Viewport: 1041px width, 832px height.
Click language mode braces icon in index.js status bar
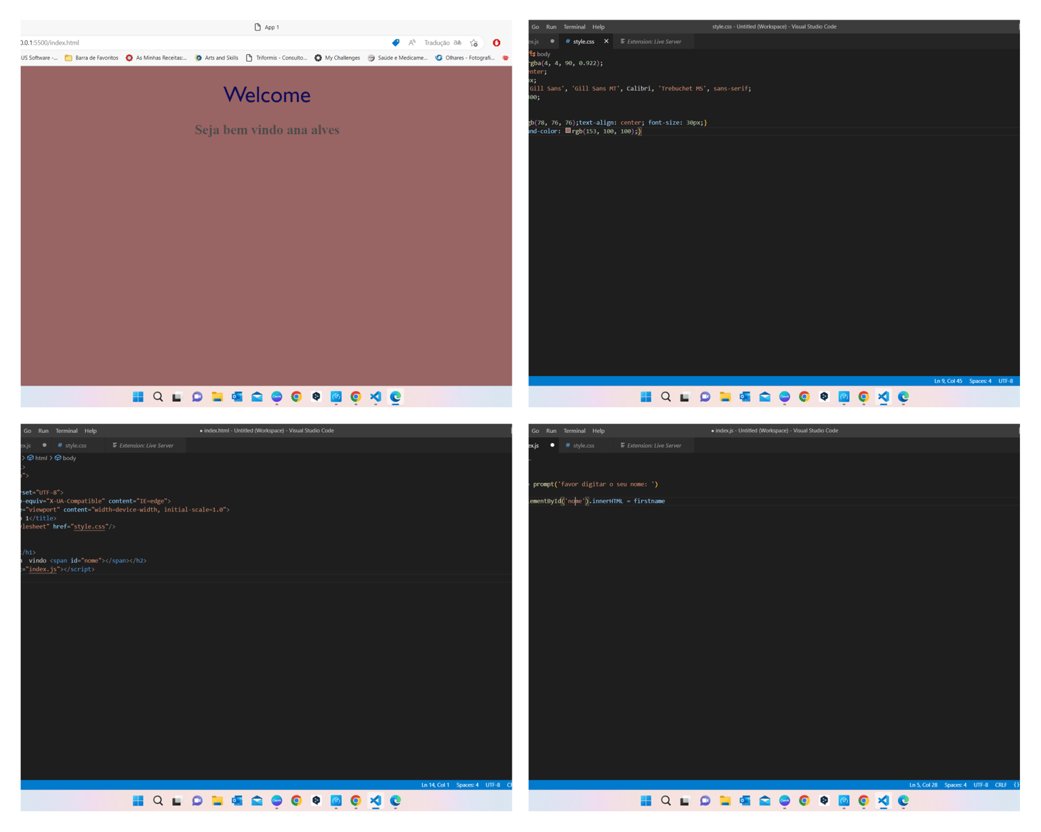point(1016,785)
